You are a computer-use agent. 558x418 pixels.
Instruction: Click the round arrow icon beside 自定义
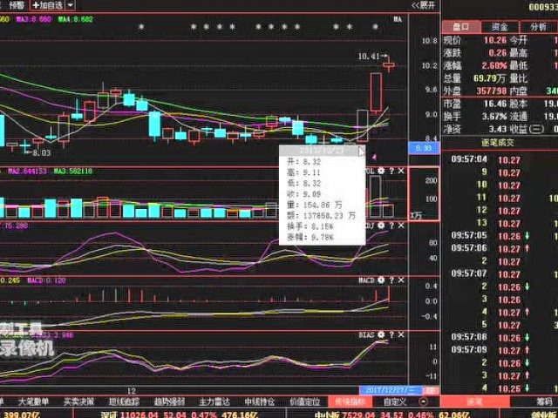point(423,401)
